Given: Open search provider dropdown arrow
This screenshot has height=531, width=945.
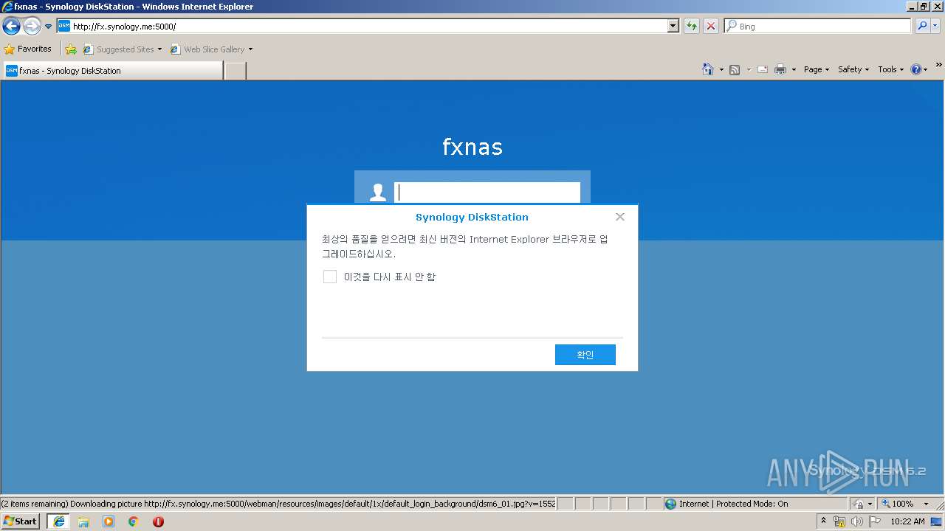Looking at the screenshot, I should click(935, 26).
